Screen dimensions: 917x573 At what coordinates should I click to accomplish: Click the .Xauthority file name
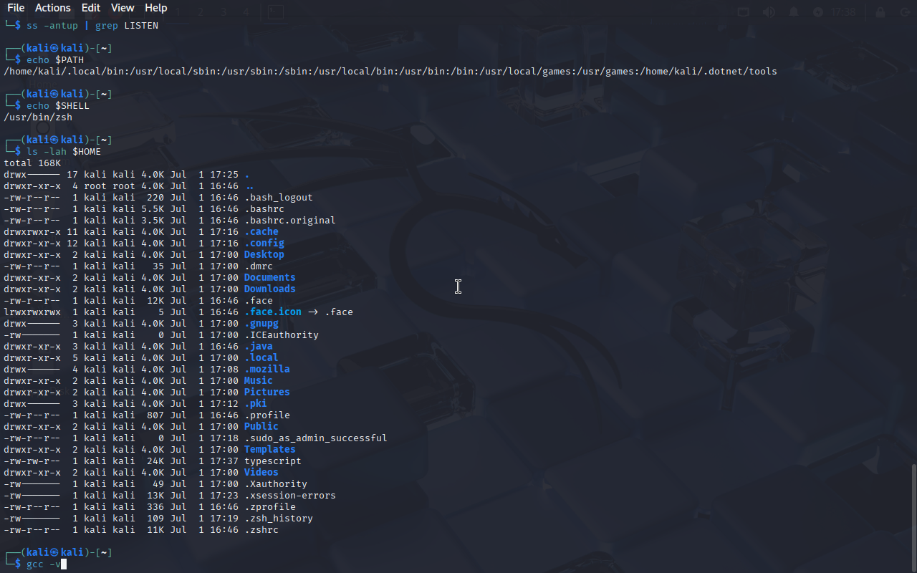(x=276, y=484)
